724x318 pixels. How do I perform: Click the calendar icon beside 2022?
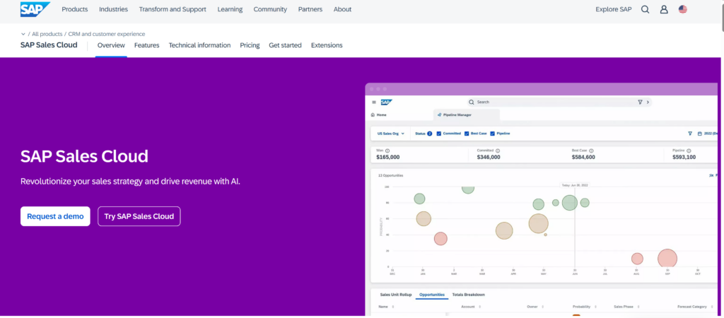(x=700, y=134)
